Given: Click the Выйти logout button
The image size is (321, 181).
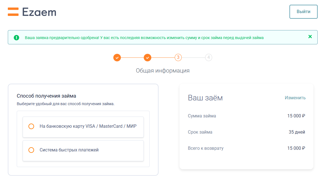Looking at the screenshot, I should 303,12.
